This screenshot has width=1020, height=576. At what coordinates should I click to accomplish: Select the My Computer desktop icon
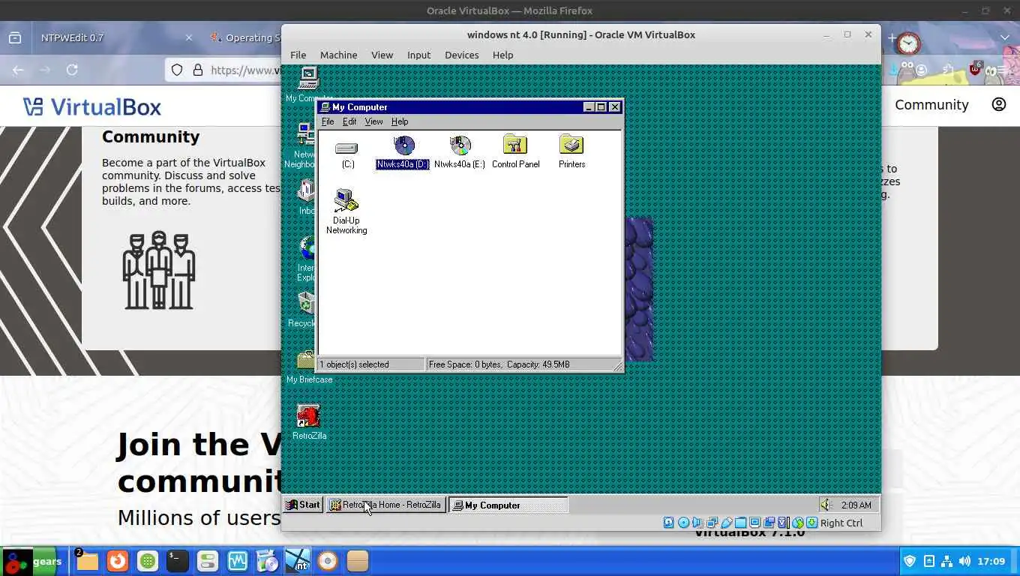[308, 84]
